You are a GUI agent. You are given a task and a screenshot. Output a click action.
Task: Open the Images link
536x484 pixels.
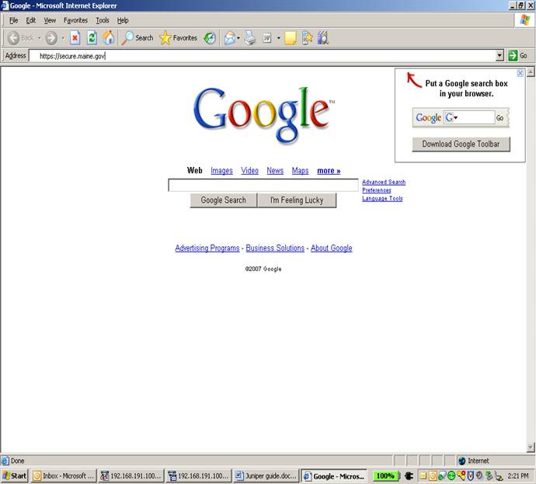coord(221,171)
